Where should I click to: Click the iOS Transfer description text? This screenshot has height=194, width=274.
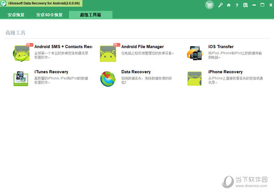(x=235, y=55)
